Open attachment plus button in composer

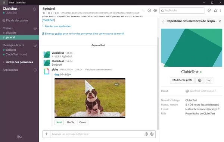coord(46,134)
